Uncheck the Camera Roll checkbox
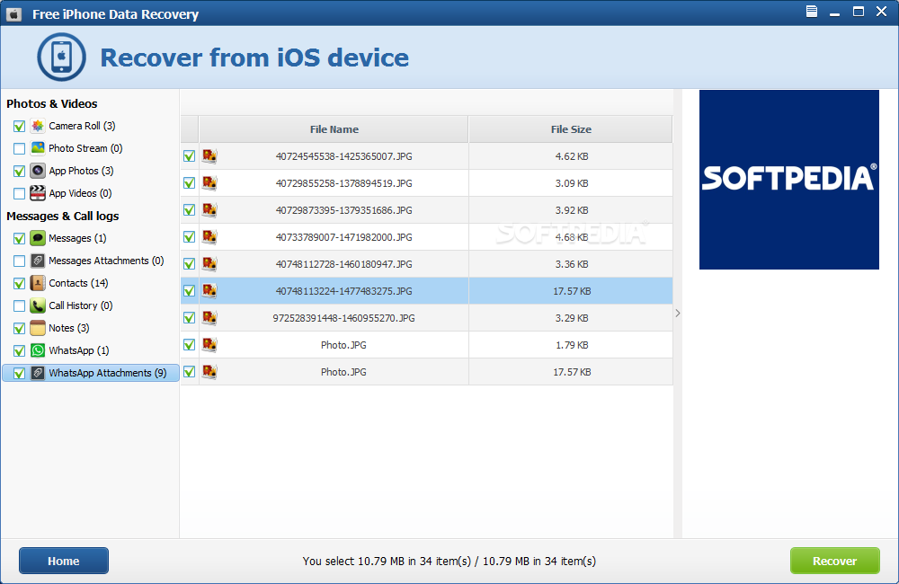This screenshot has width=899, height=584. coord(19,126)
